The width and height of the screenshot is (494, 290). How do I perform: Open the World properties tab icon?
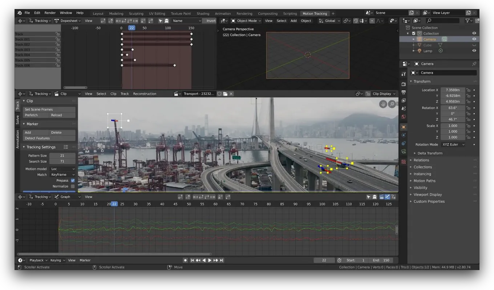[404, 117]
